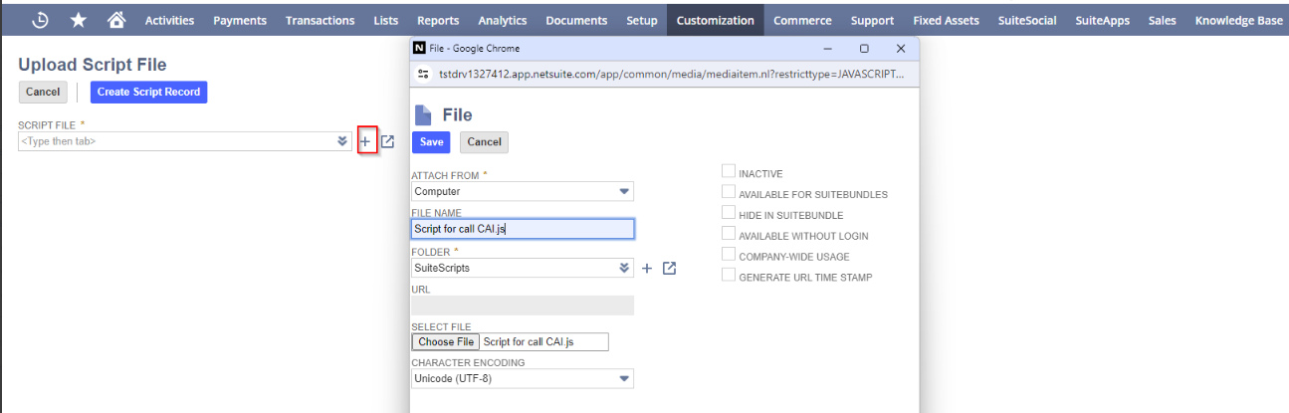Open Script File in new window icon
The height and width of the screenshot is (413, 1289).
click(388, 141)
